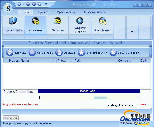Click the 'Please, wait...' dialog title bar
The width and height of the screenshot is (154, 127).
point(89,91)
